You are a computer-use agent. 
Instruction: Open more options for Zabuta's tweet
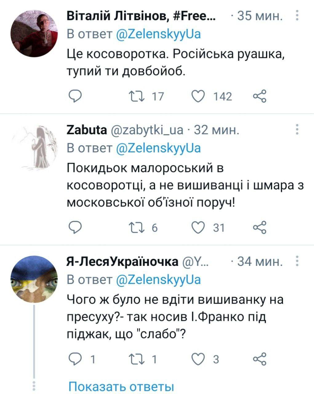click(x=297, y=130)
